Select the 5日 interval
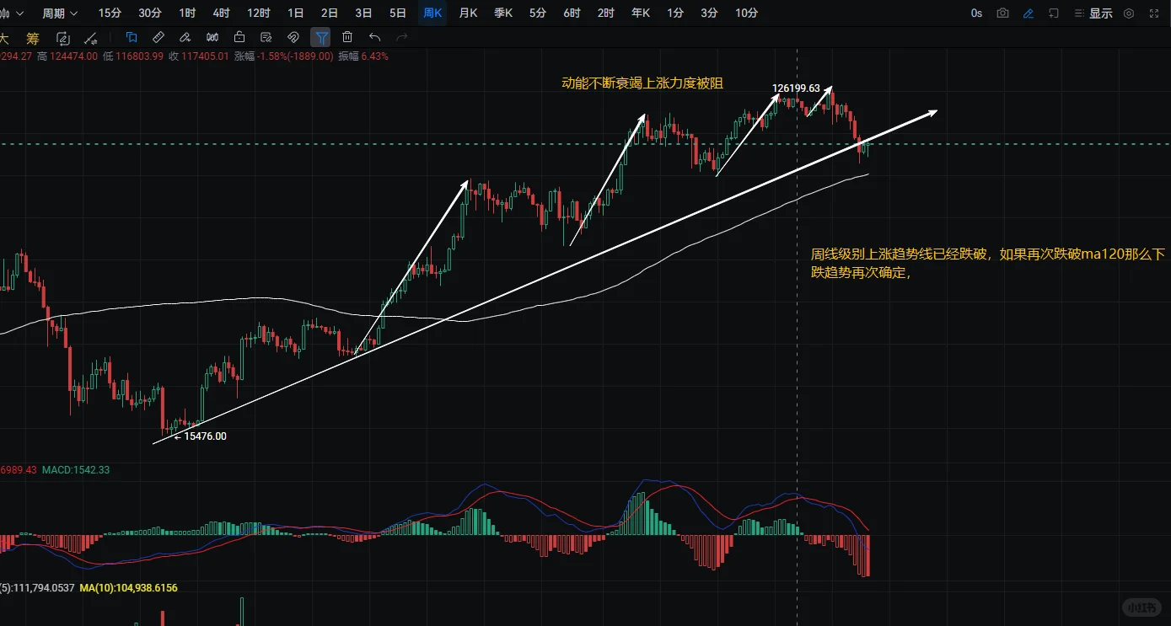The width and height of the screenshot is (1171, 626). tap(398, 13)
